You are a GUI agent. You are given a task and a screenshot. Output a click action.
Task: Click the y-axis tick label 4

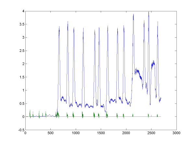point(22,11)
